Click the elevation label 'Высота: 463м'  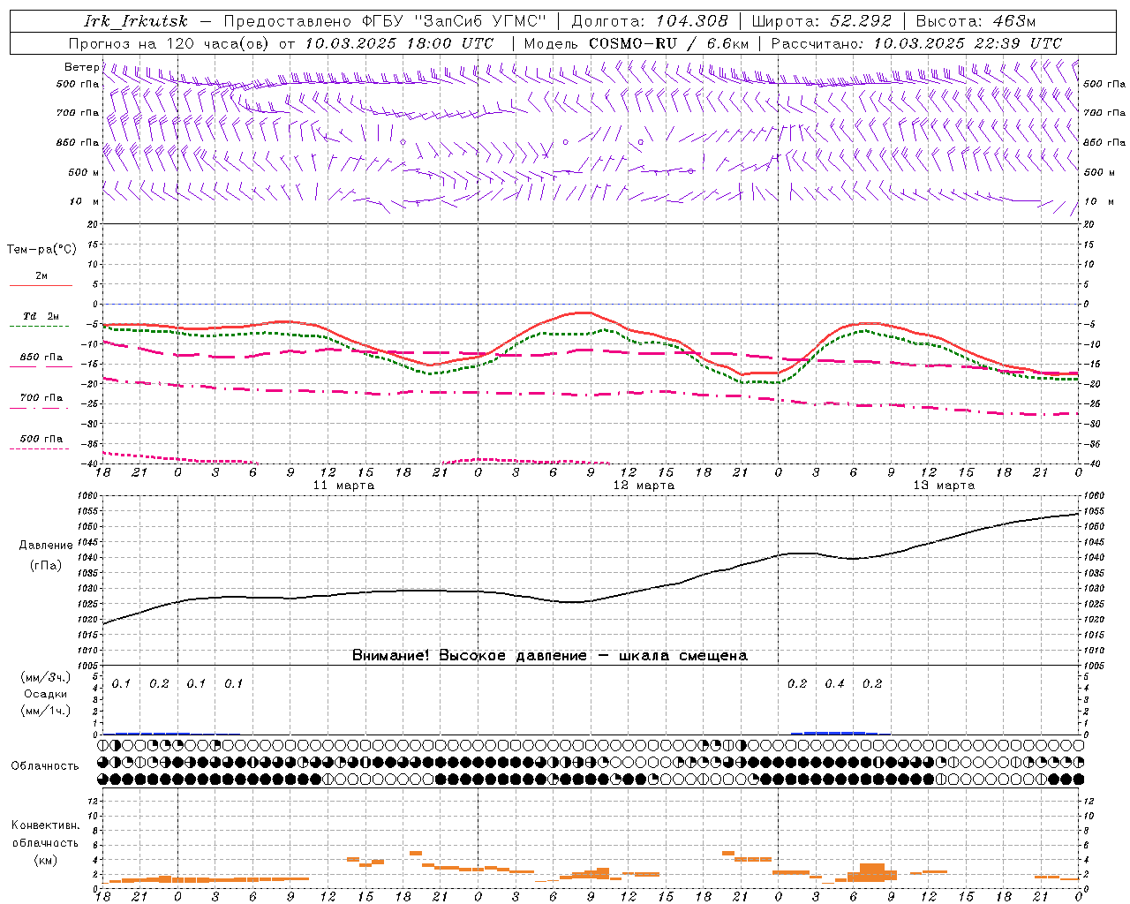(x=976, y=21)
